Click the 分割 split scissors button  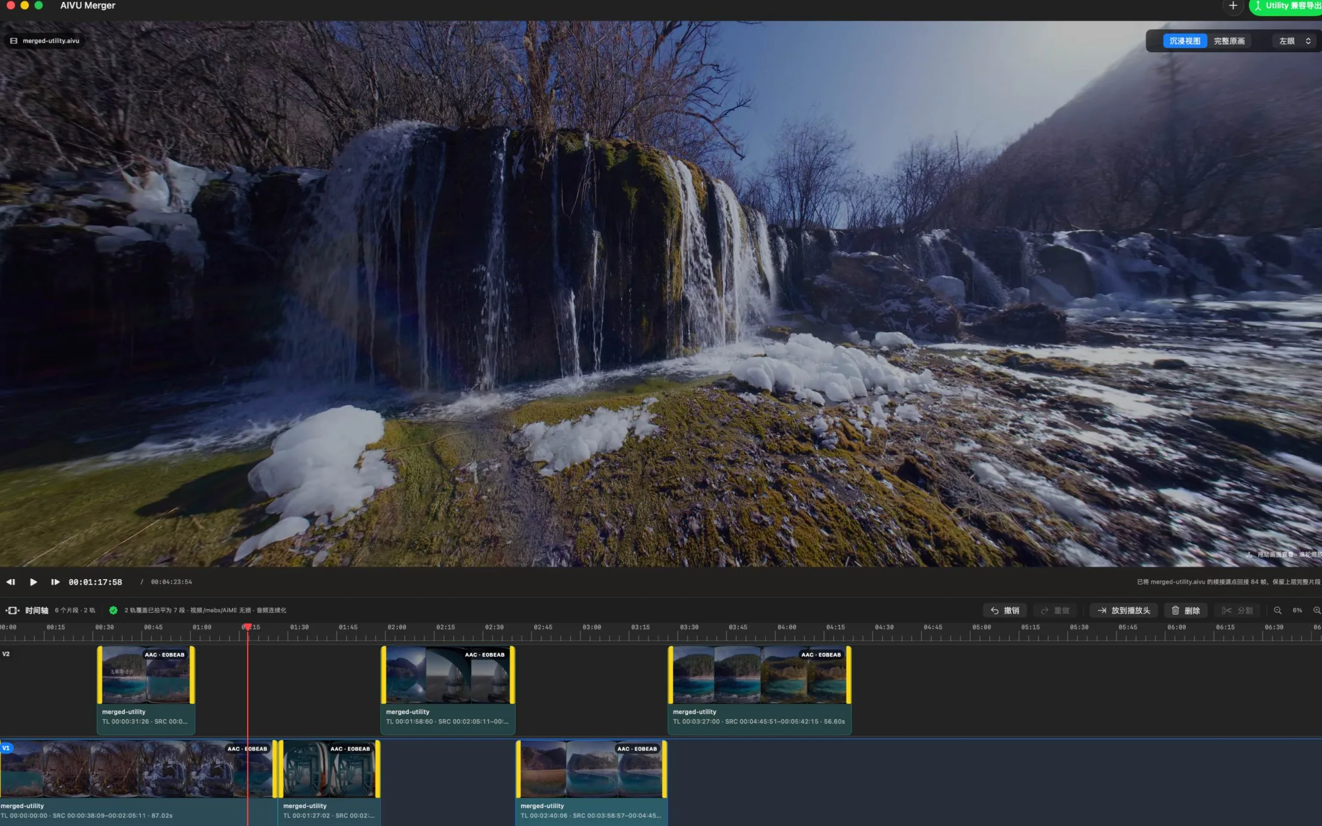(1237, 610)
